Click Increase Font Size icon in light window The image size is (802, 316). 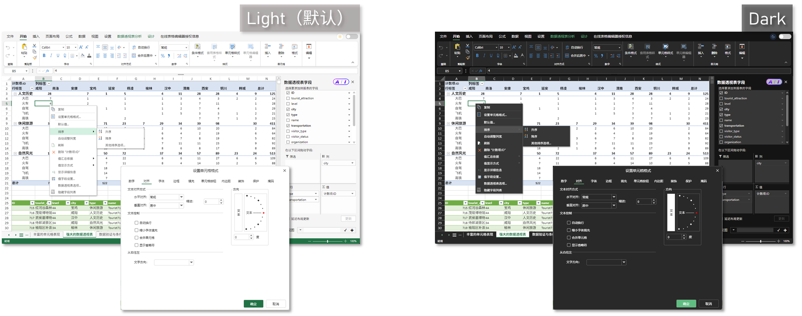[x=81, y=47]
